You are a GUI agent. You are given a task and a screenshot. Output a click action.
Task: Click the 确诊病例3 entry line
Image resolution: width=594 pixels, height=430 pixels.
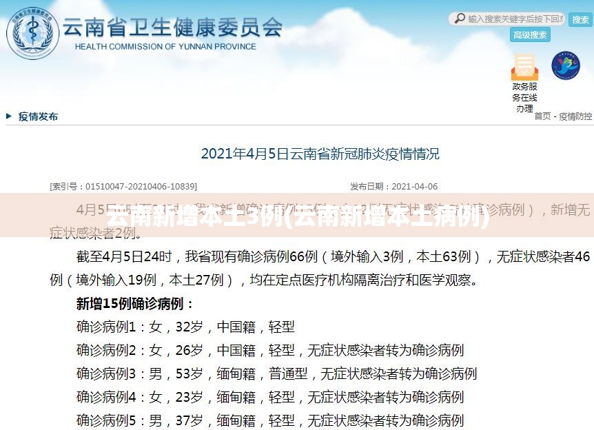click(x=276, y=373)
